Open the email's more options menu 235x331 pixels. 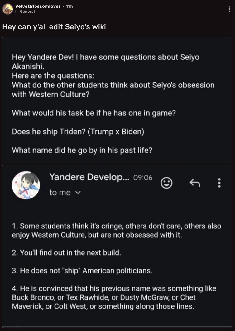(219, 183)
